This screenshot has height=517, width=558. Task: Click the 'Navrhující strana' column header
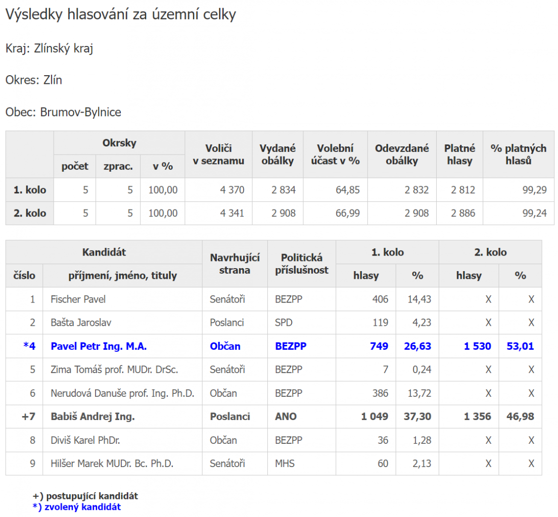tap(235, 264)
